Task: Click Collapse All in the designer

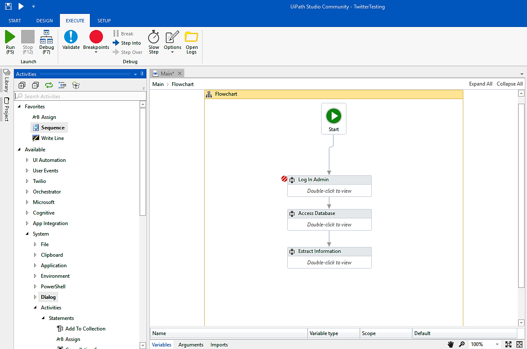Action: [x=510, y=84]
